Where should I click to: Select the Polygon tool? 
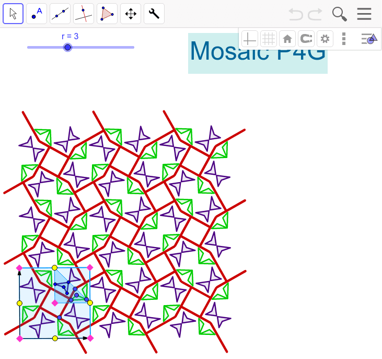coord(107,14)
